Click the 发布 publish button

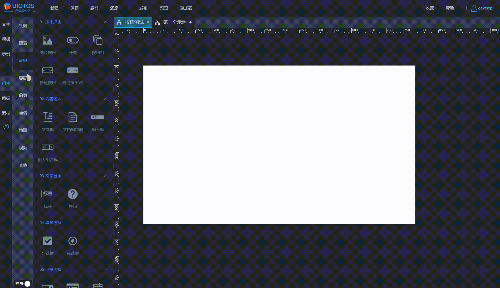tap(143, 8)
